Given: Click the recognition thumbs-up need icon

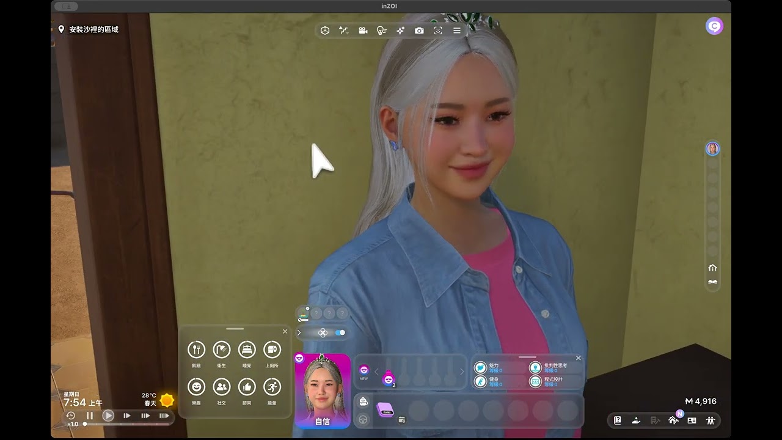Looking at the screenshot, I should tap(247, 387).
